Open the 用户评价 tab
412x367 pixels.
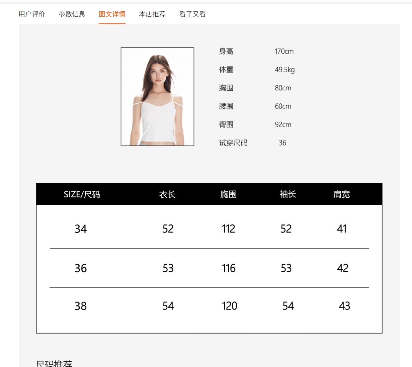click(32, 14)
